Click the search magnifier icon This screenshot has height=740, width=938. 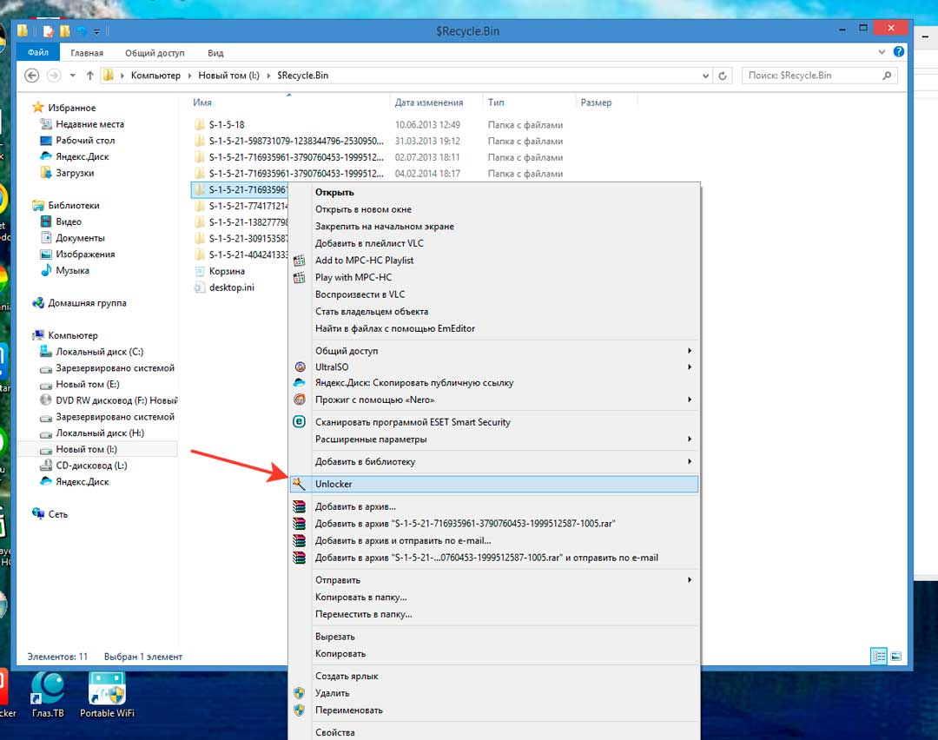(x=887, y=76)
